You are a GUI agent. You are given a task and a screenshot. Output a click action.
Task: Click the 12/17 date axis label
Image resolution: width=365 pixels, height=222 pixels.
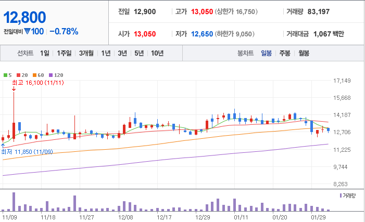[164, 218]
